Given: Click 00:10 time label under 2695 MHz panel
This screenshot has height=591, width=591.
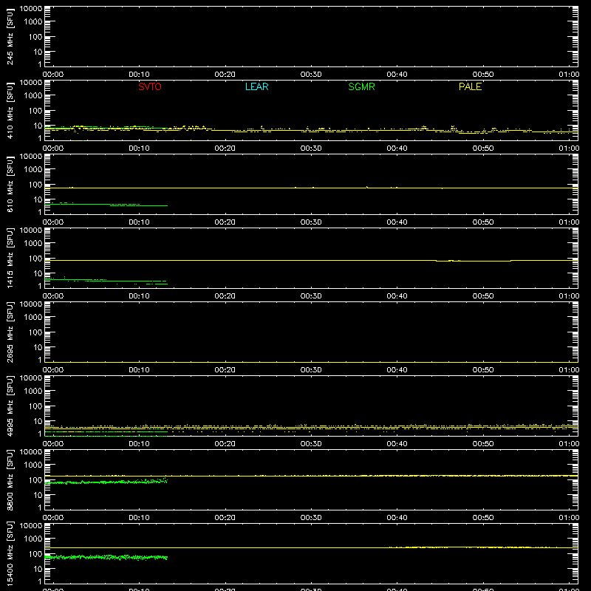Looking at the screenshot, I should point(139,370).
